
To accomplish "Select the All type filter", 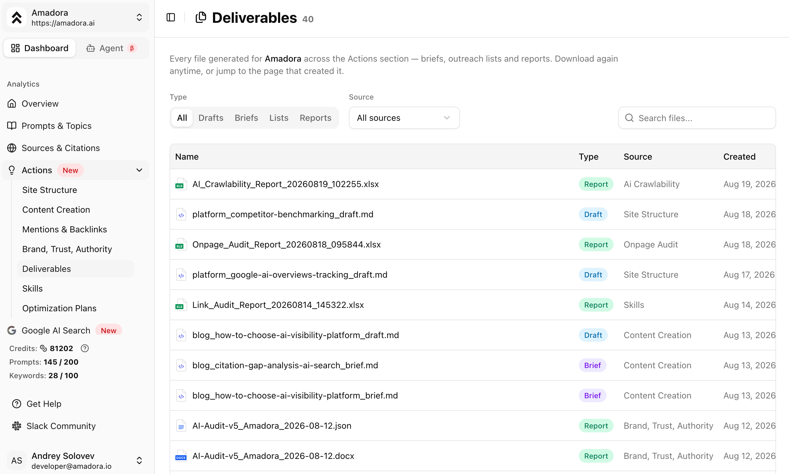I will [x=182, y=118].
